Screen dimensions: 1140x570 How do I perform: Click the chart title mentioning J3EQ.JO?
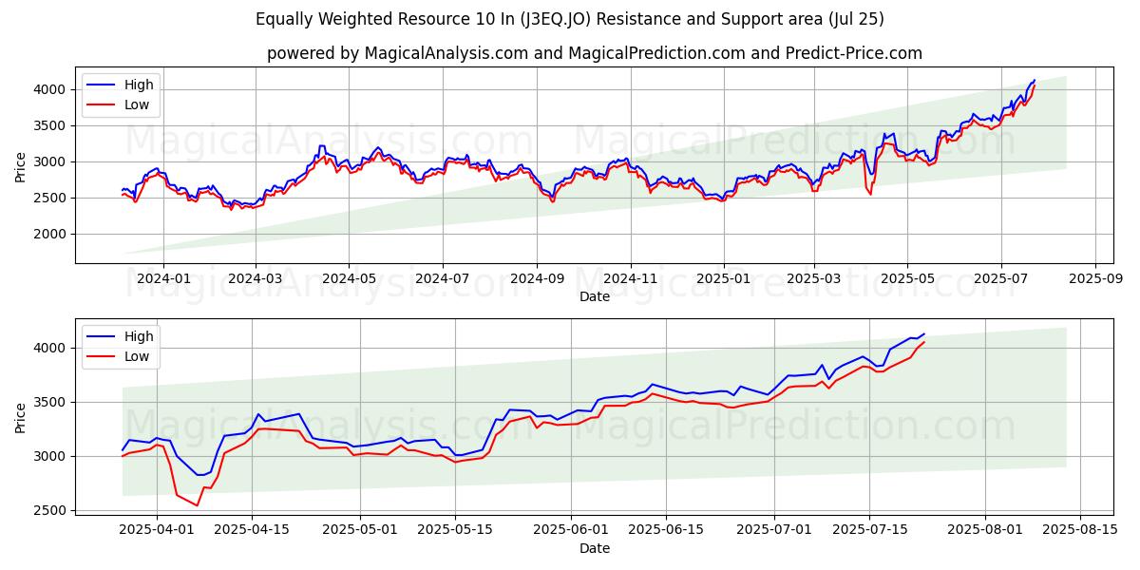click(570, 19)
